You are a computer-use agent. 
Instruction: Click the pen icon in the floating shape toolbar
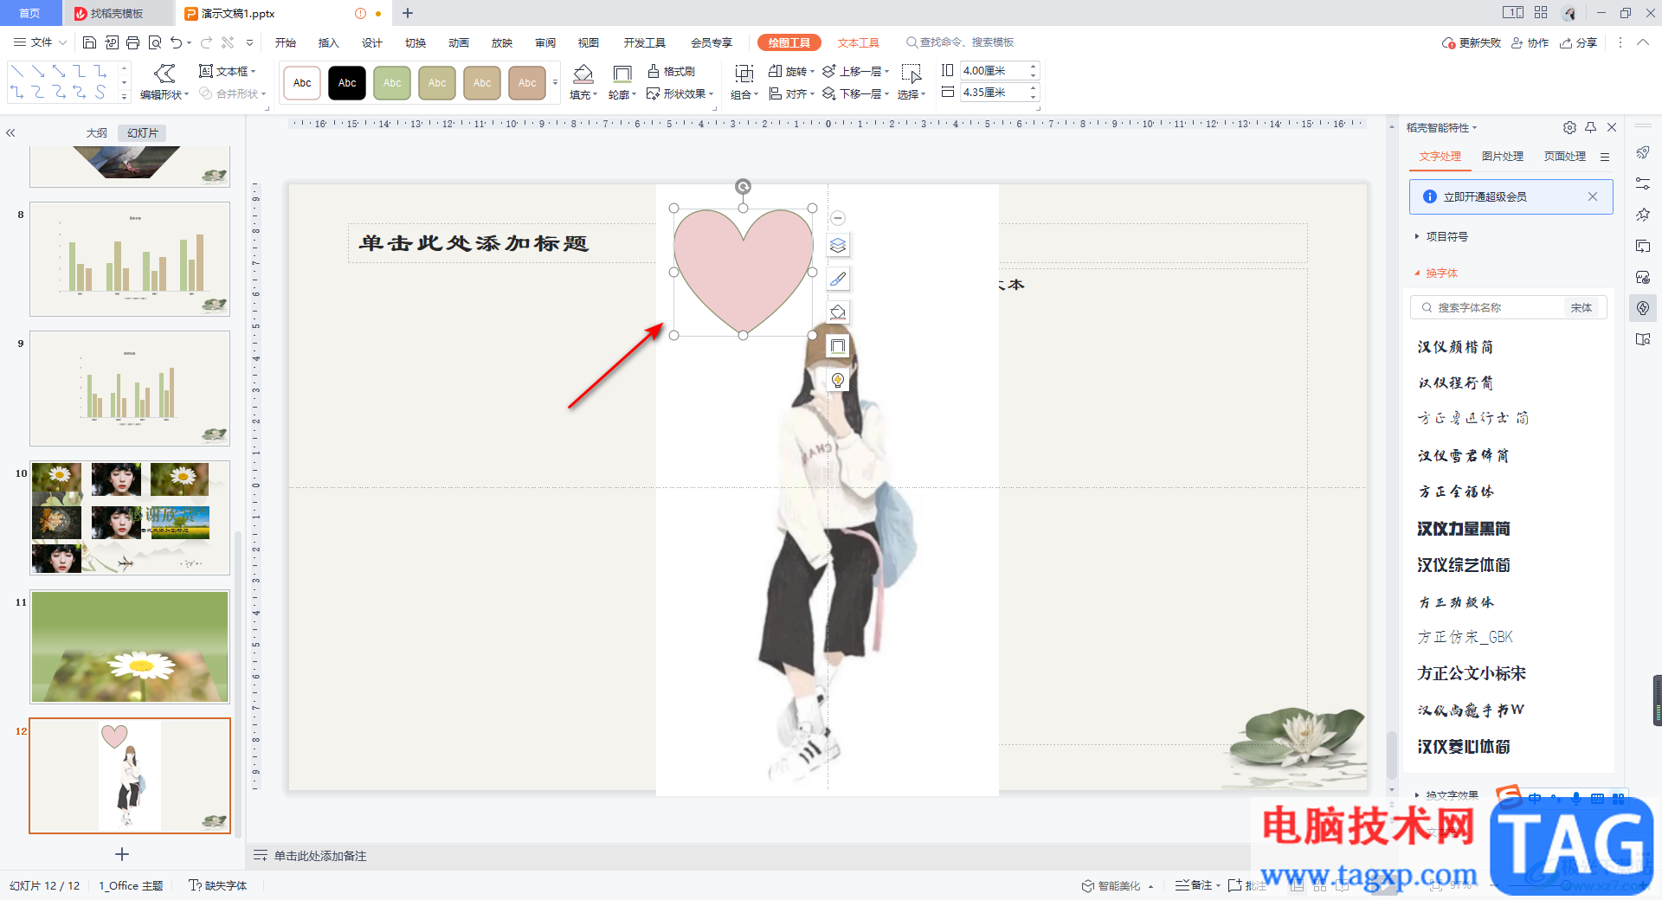coord(837,279)
